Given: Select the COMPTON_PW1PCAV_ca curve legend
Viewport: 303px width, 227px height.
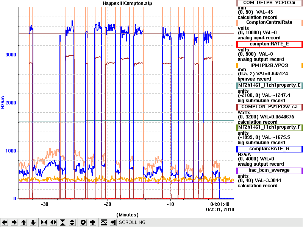Looking at the screenshot, I should [x=269, y=107].
